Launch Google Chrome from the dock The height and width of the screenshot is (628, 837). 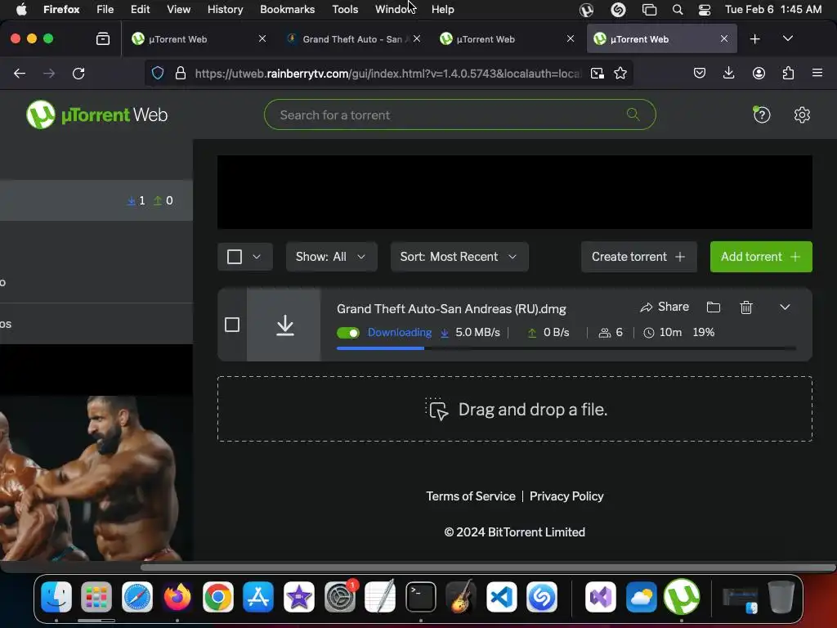pyautogui.click(x=217, y=596)
